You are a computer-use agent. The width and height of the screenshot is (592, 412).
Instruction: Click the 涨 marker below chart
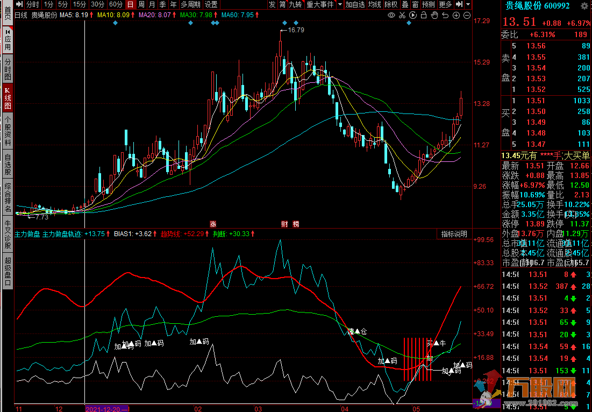click(213, 224)
